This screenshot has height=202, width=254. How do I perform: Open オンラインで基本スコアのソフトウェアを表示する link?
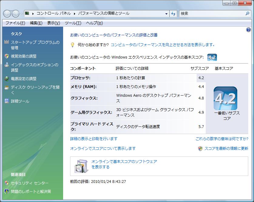(x=124, y=164)
